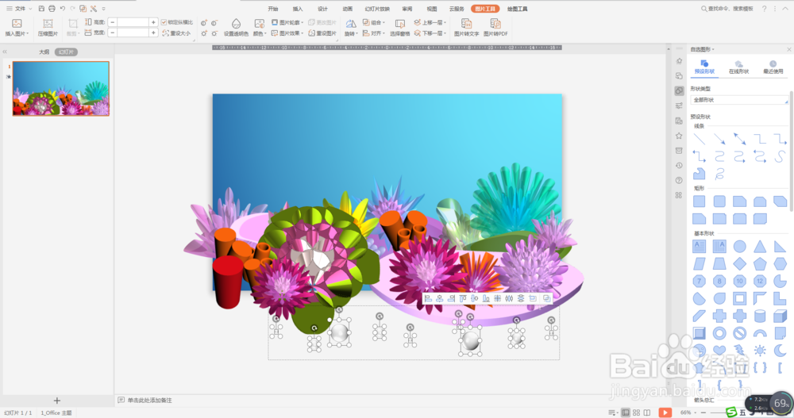Switch to reading view in status bar
794x418 pixels.
[647, 412]
